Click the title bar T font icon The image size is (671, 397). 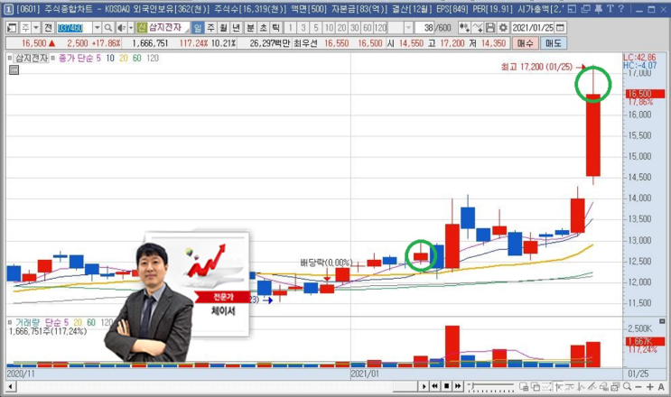tap(610, 8)
